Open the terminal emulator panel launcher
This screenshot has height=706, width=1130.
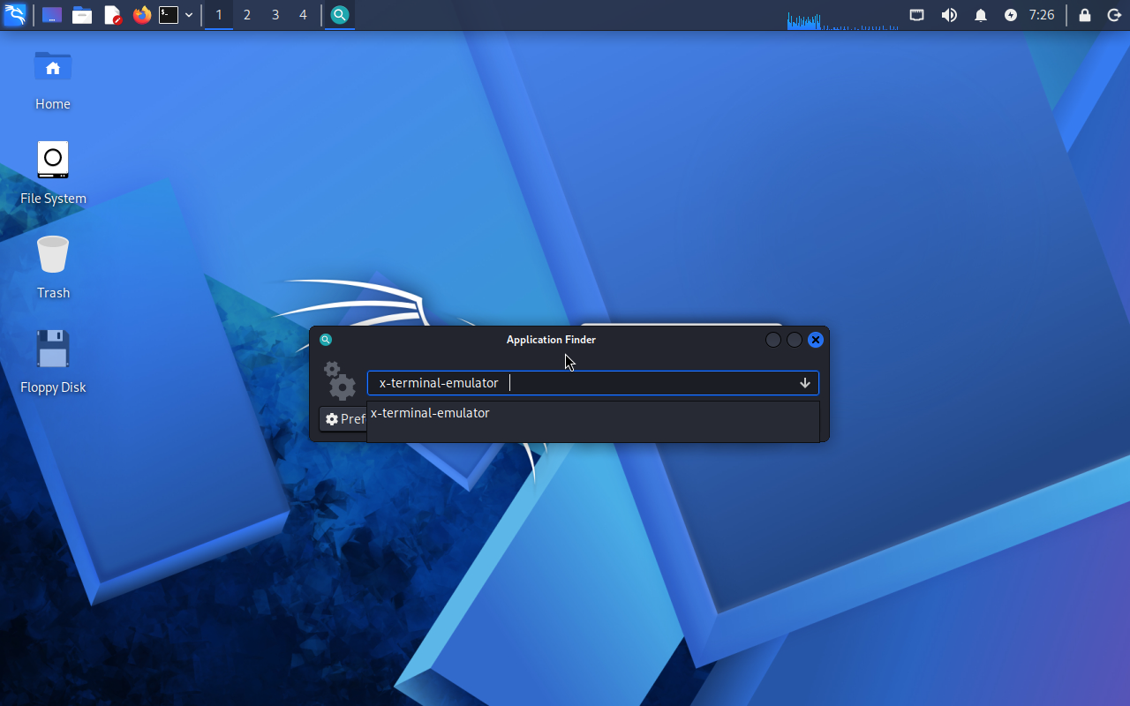(x=169, y=15)
